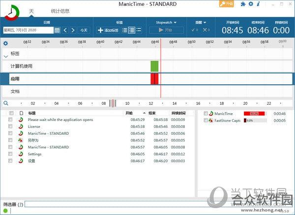295x215 pixels.
Task: Open the search (搜索) dropdown
Action: click(x=201, y=23)
